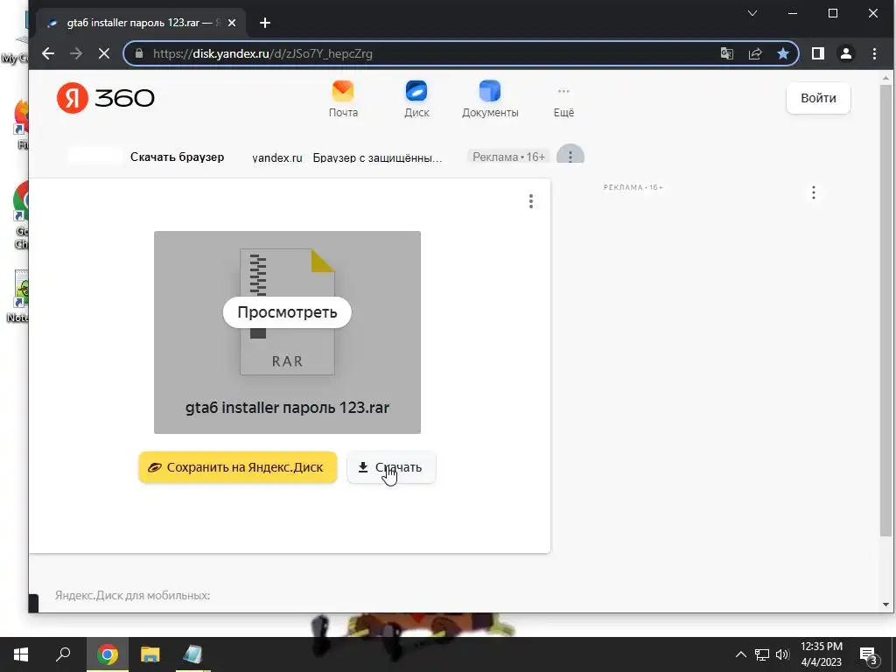The image size is (896, 672).
Task: Click the scrollbar down arrow
Action: pyautogui.click(x=885, y=605)
